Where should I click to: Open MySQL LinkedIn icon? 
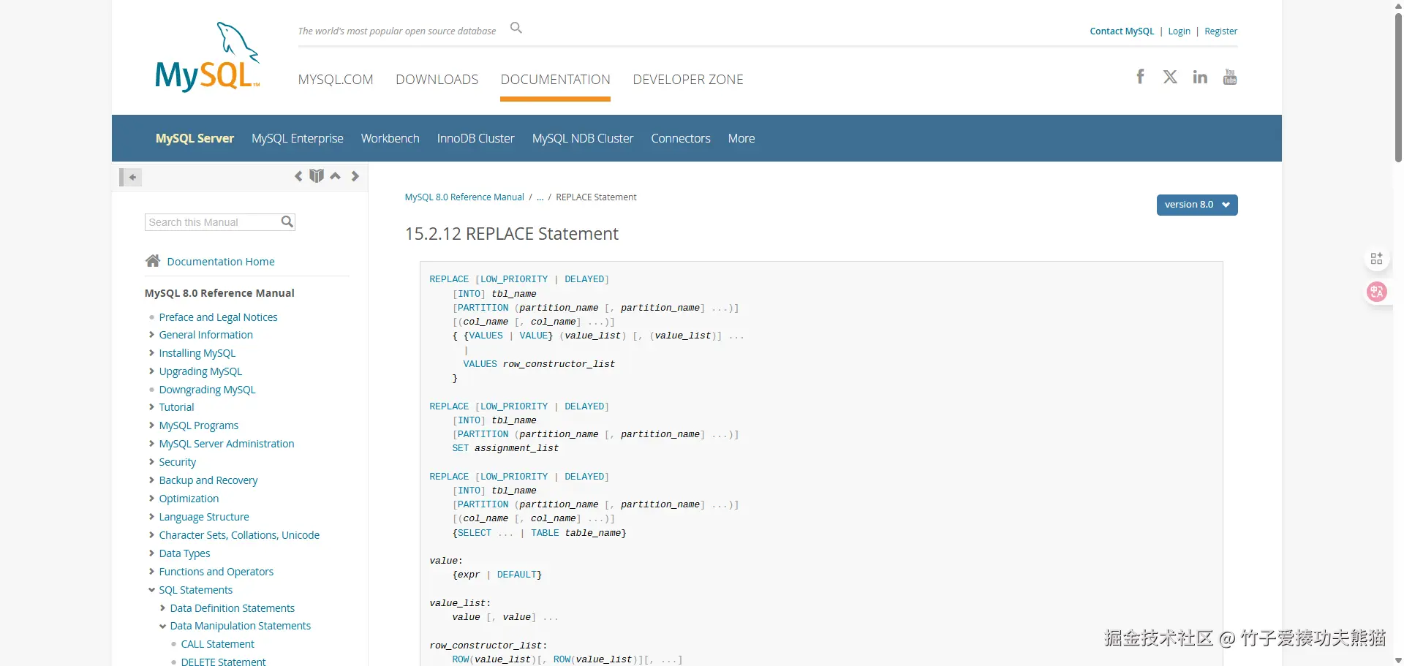1200,77
